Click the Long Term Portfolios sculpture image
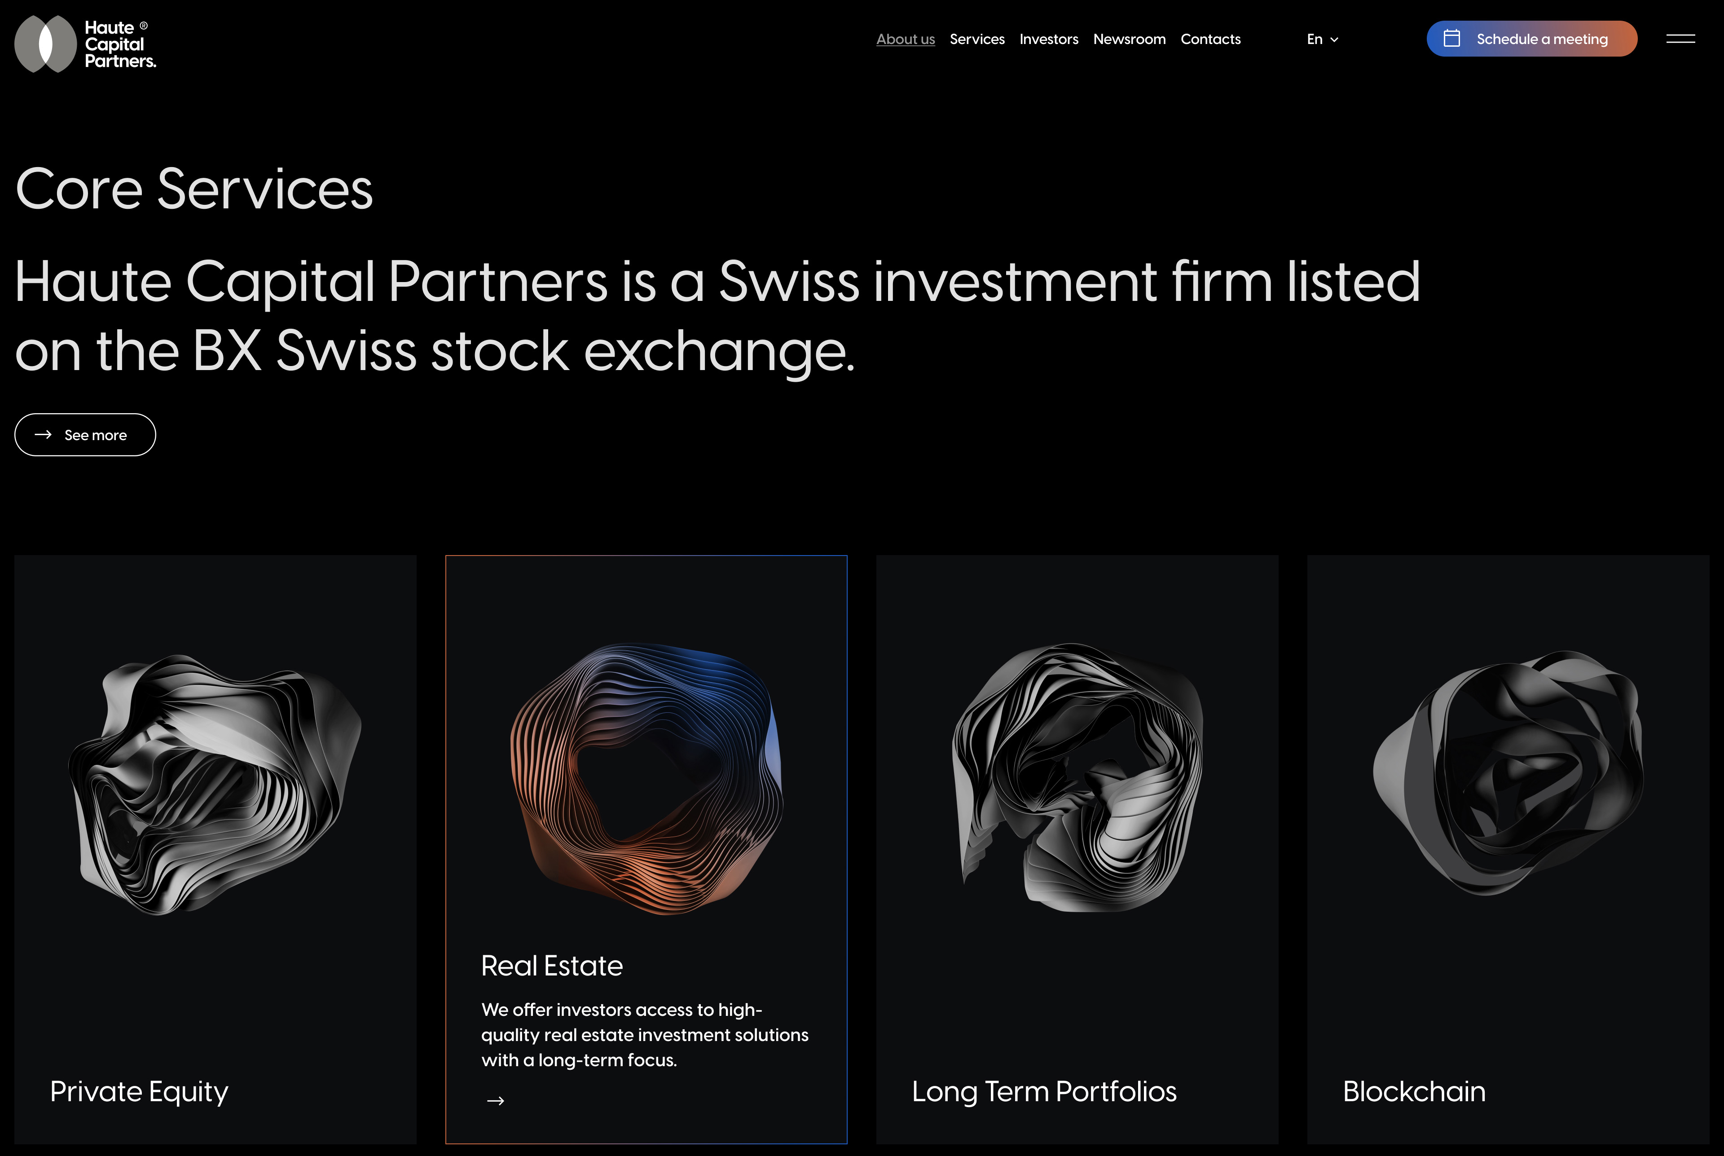The height and width of the screenshot is (1156, 1724). (x=1077, y=778)
